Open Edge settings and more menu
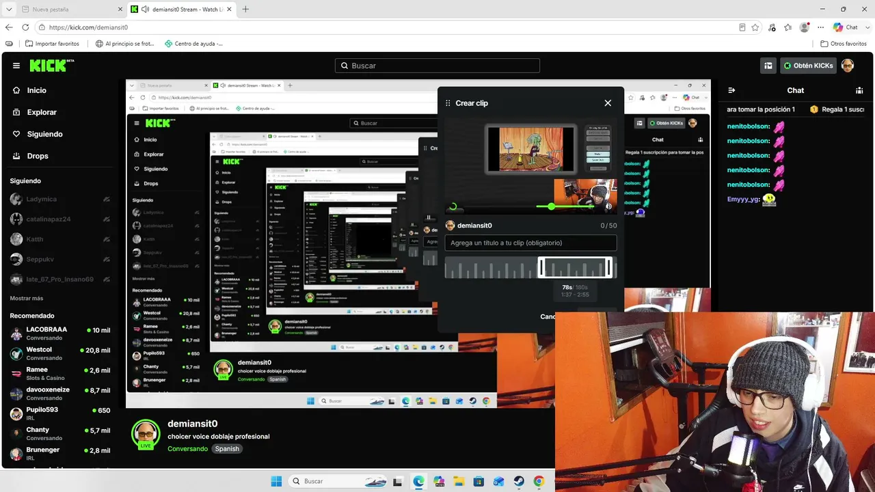This screenshot has height=492, width=875. pos(819,27)
